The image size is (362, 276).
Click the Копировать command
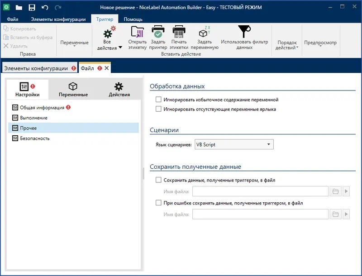(20, 29)
